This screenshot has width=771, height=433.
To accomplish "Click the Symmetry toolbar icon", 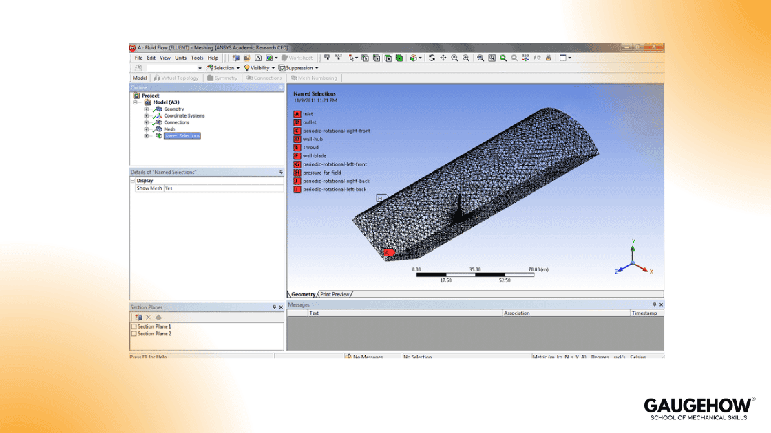I will 224,78.
